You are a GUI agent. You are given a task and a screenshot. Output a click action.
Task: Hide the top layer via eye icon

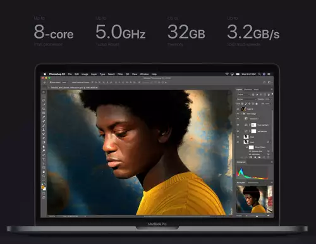tap(238, 109)
